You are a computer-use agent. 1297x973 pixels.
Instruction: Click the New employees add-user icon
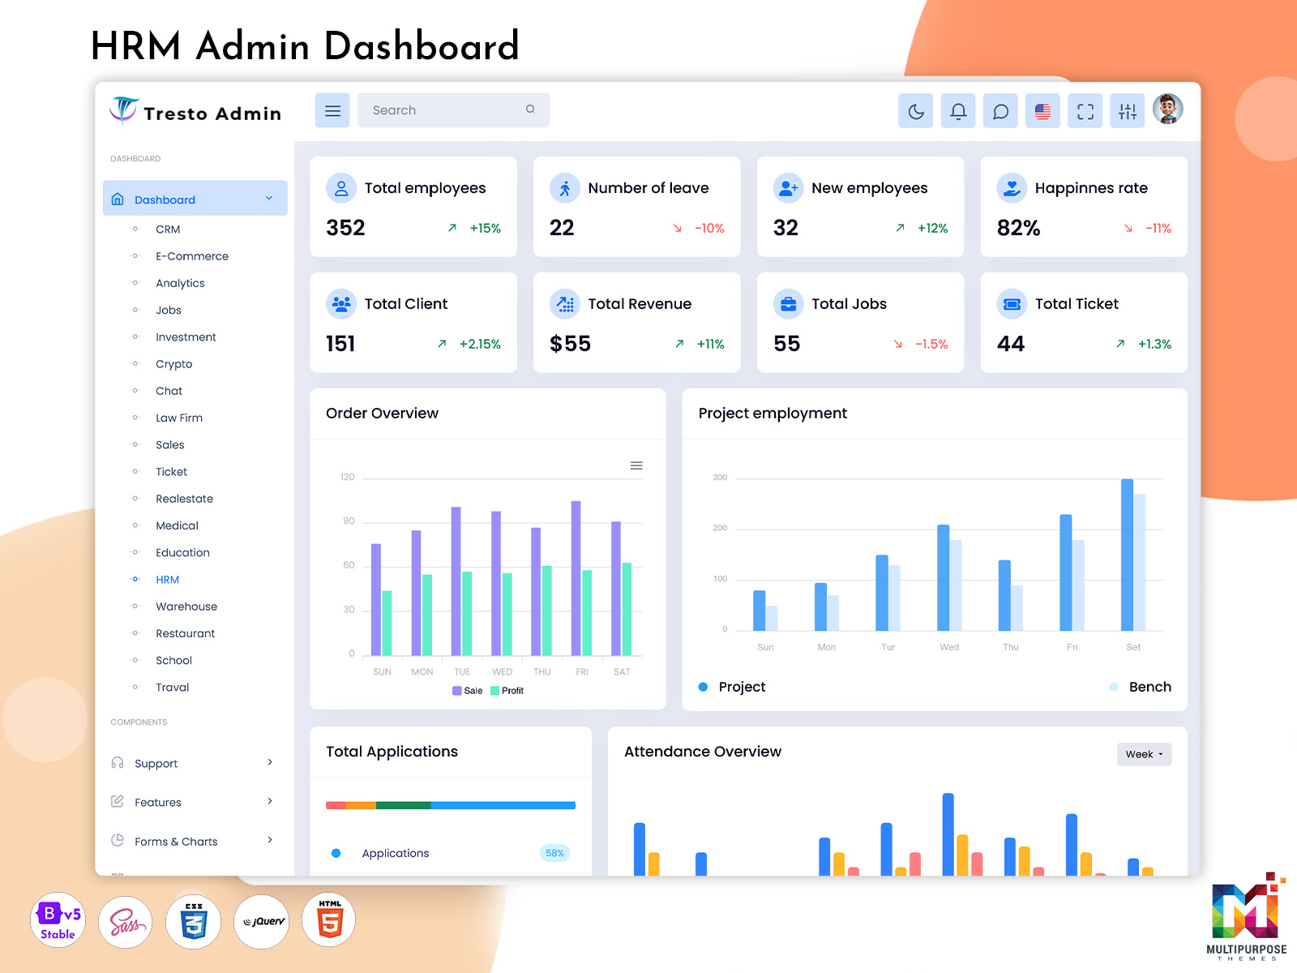point(788,188)
